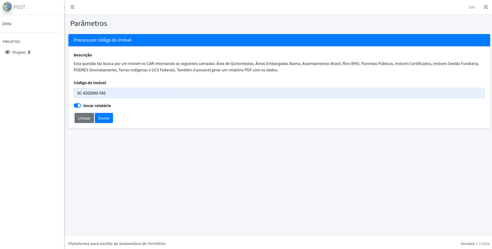Click the PGST globe logo icon
The image size is (492, 249).
7,7
